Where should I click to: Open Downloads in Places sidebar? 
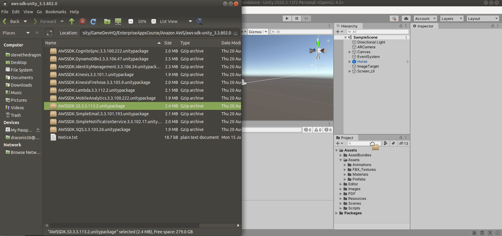click(21, 85)
